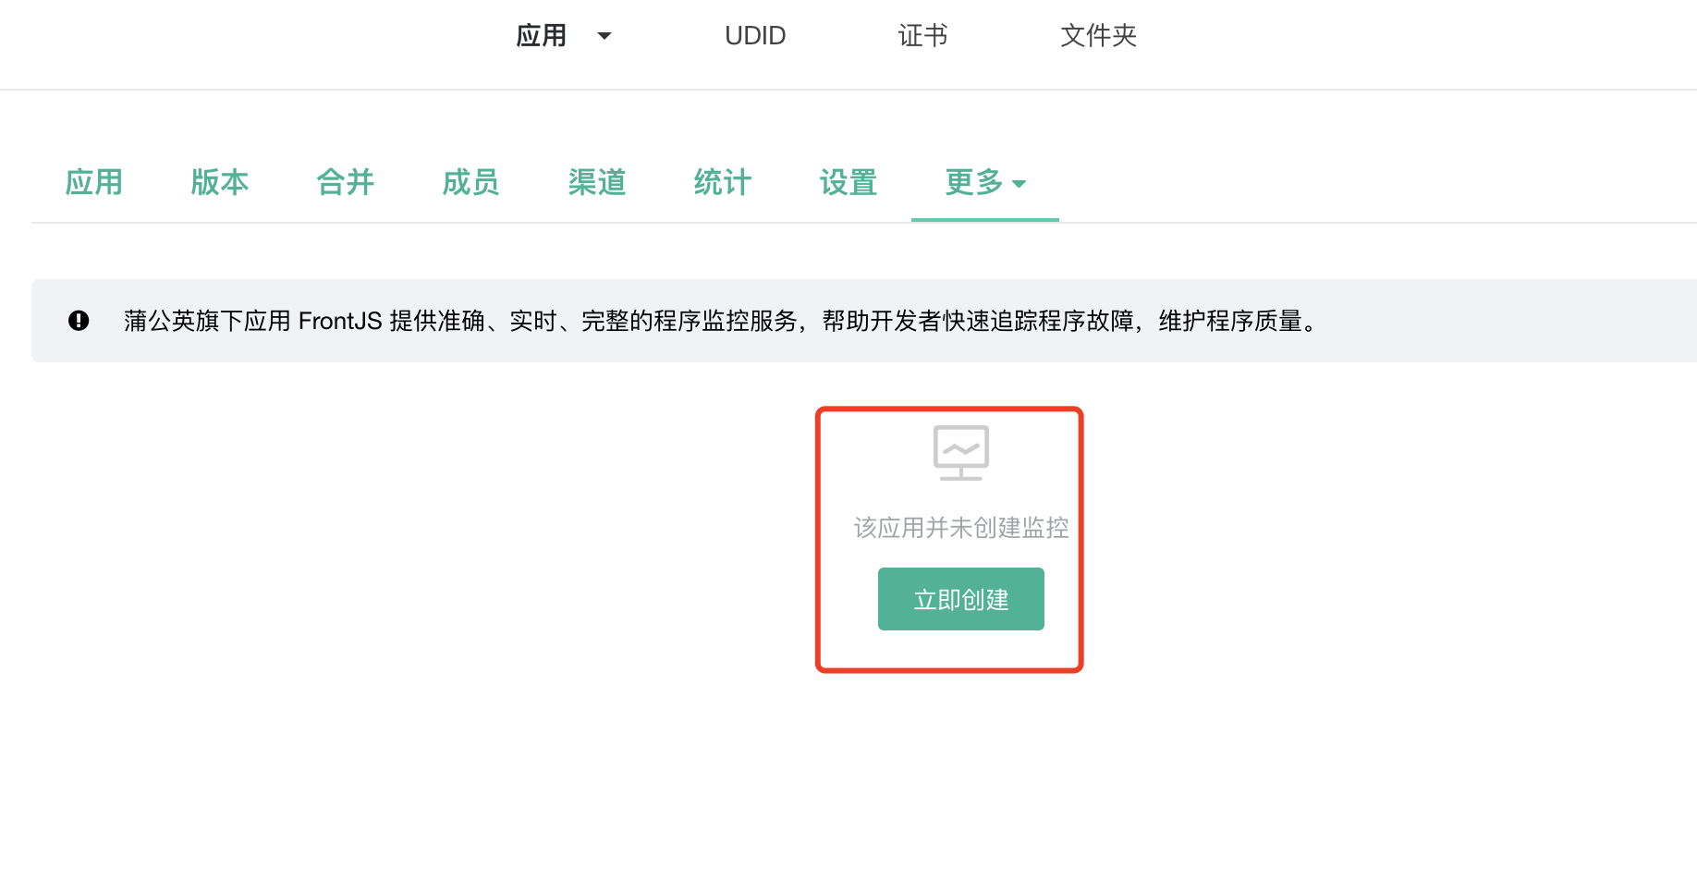Go to 证书 in the top navigation
Screen dimensions: 1697x880
tap(922, 36)
